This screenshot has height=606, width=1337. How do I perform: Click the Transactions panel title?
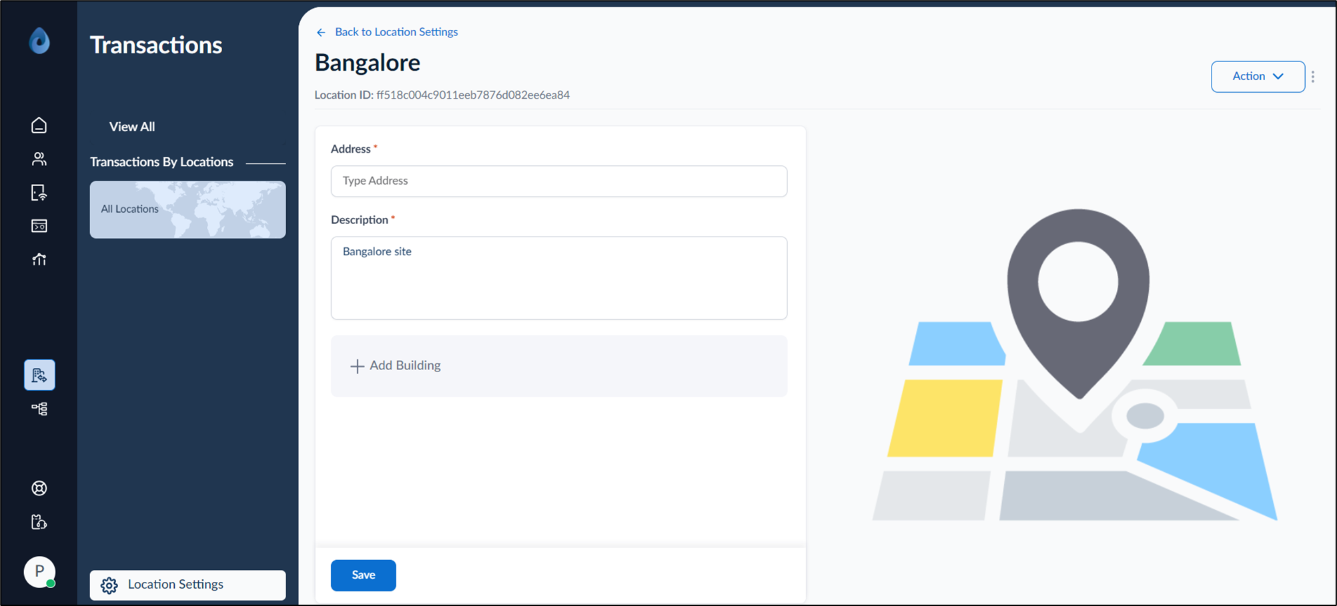point(156,45)
